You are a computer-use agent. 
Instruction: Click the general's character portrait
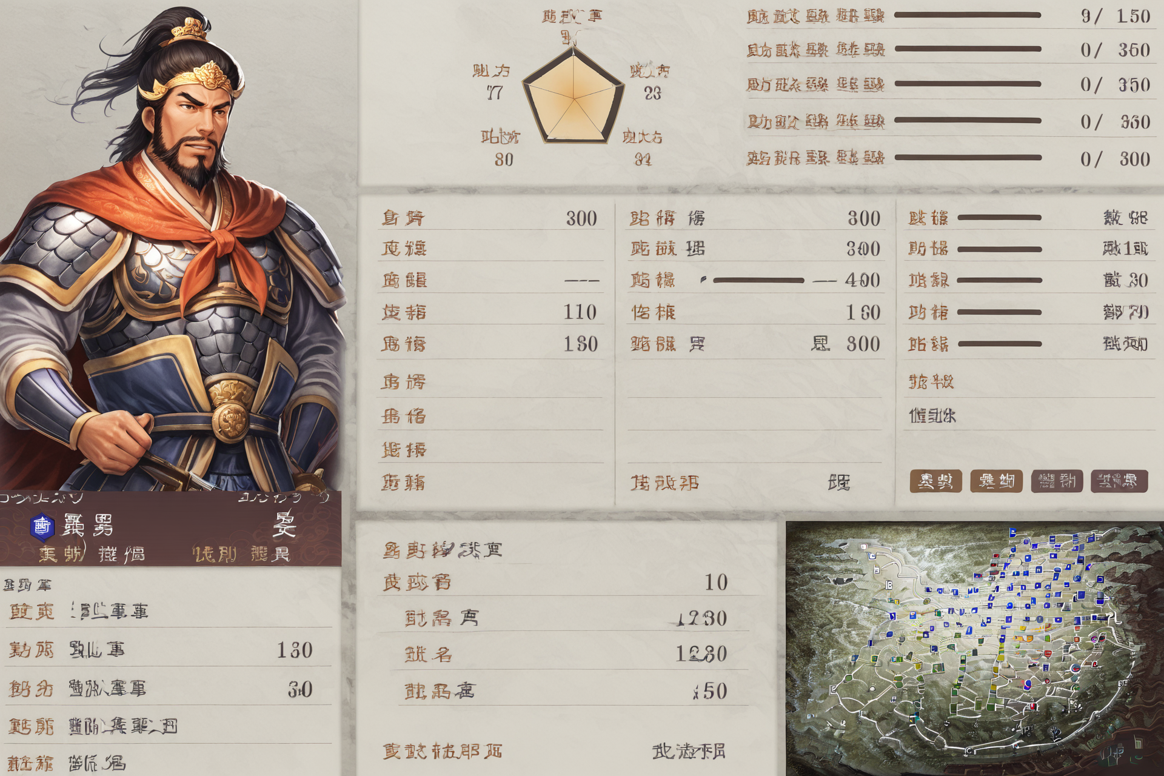point(172,246)
